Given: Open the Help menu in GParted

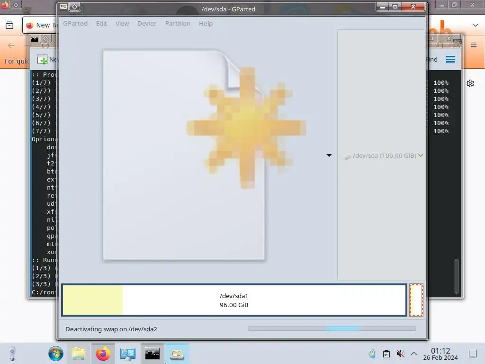Looking at the screenshot, I should click(x=206, y=24).
